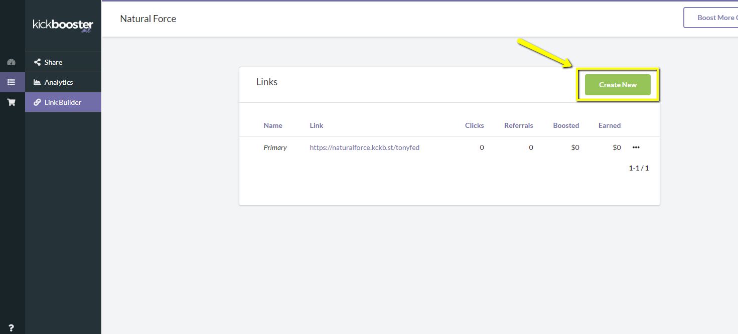Image resolution: width=738 pixels, height=334 pixels.
Task: Sort by the Clicks column header
Action: pos(475,125)
